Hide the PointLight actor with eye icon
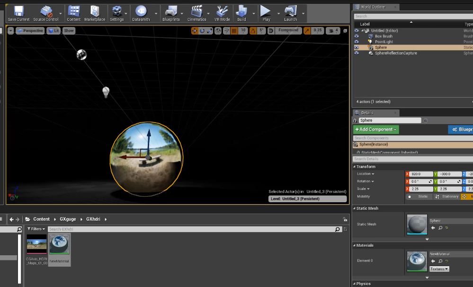This screenshot has height=287, width=473. click(x=357, y=42)
